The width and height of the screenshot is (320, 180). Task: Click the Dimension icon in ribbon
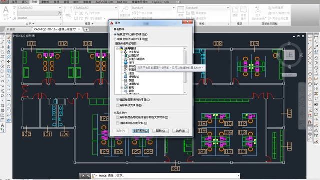pyautogui.click(x=68, y=10)
